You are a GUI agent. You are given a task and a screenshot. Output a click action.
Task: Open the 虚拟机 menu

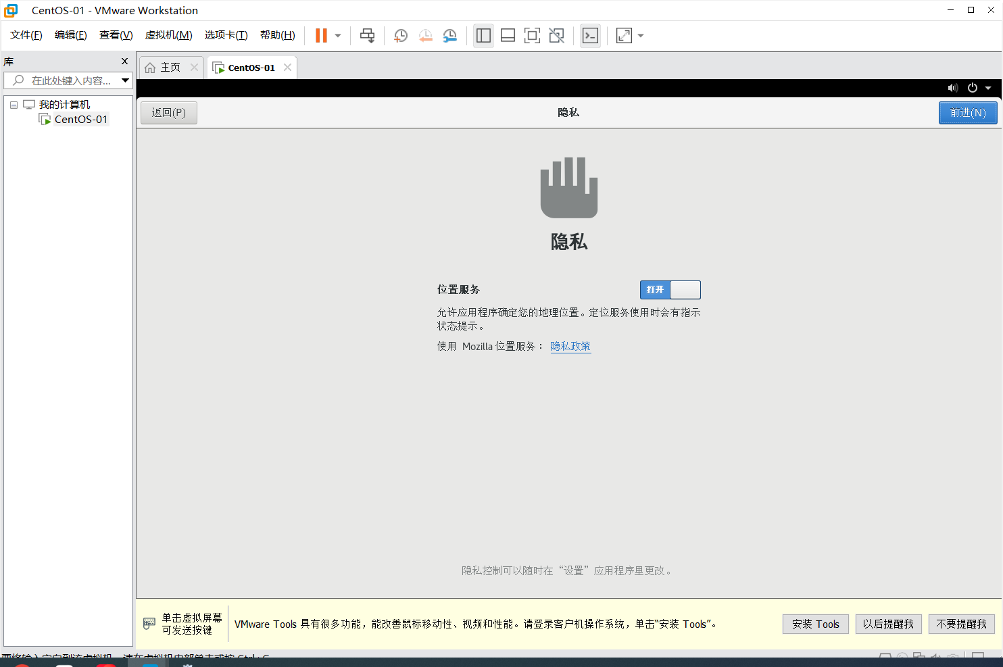tap(168, 35)
